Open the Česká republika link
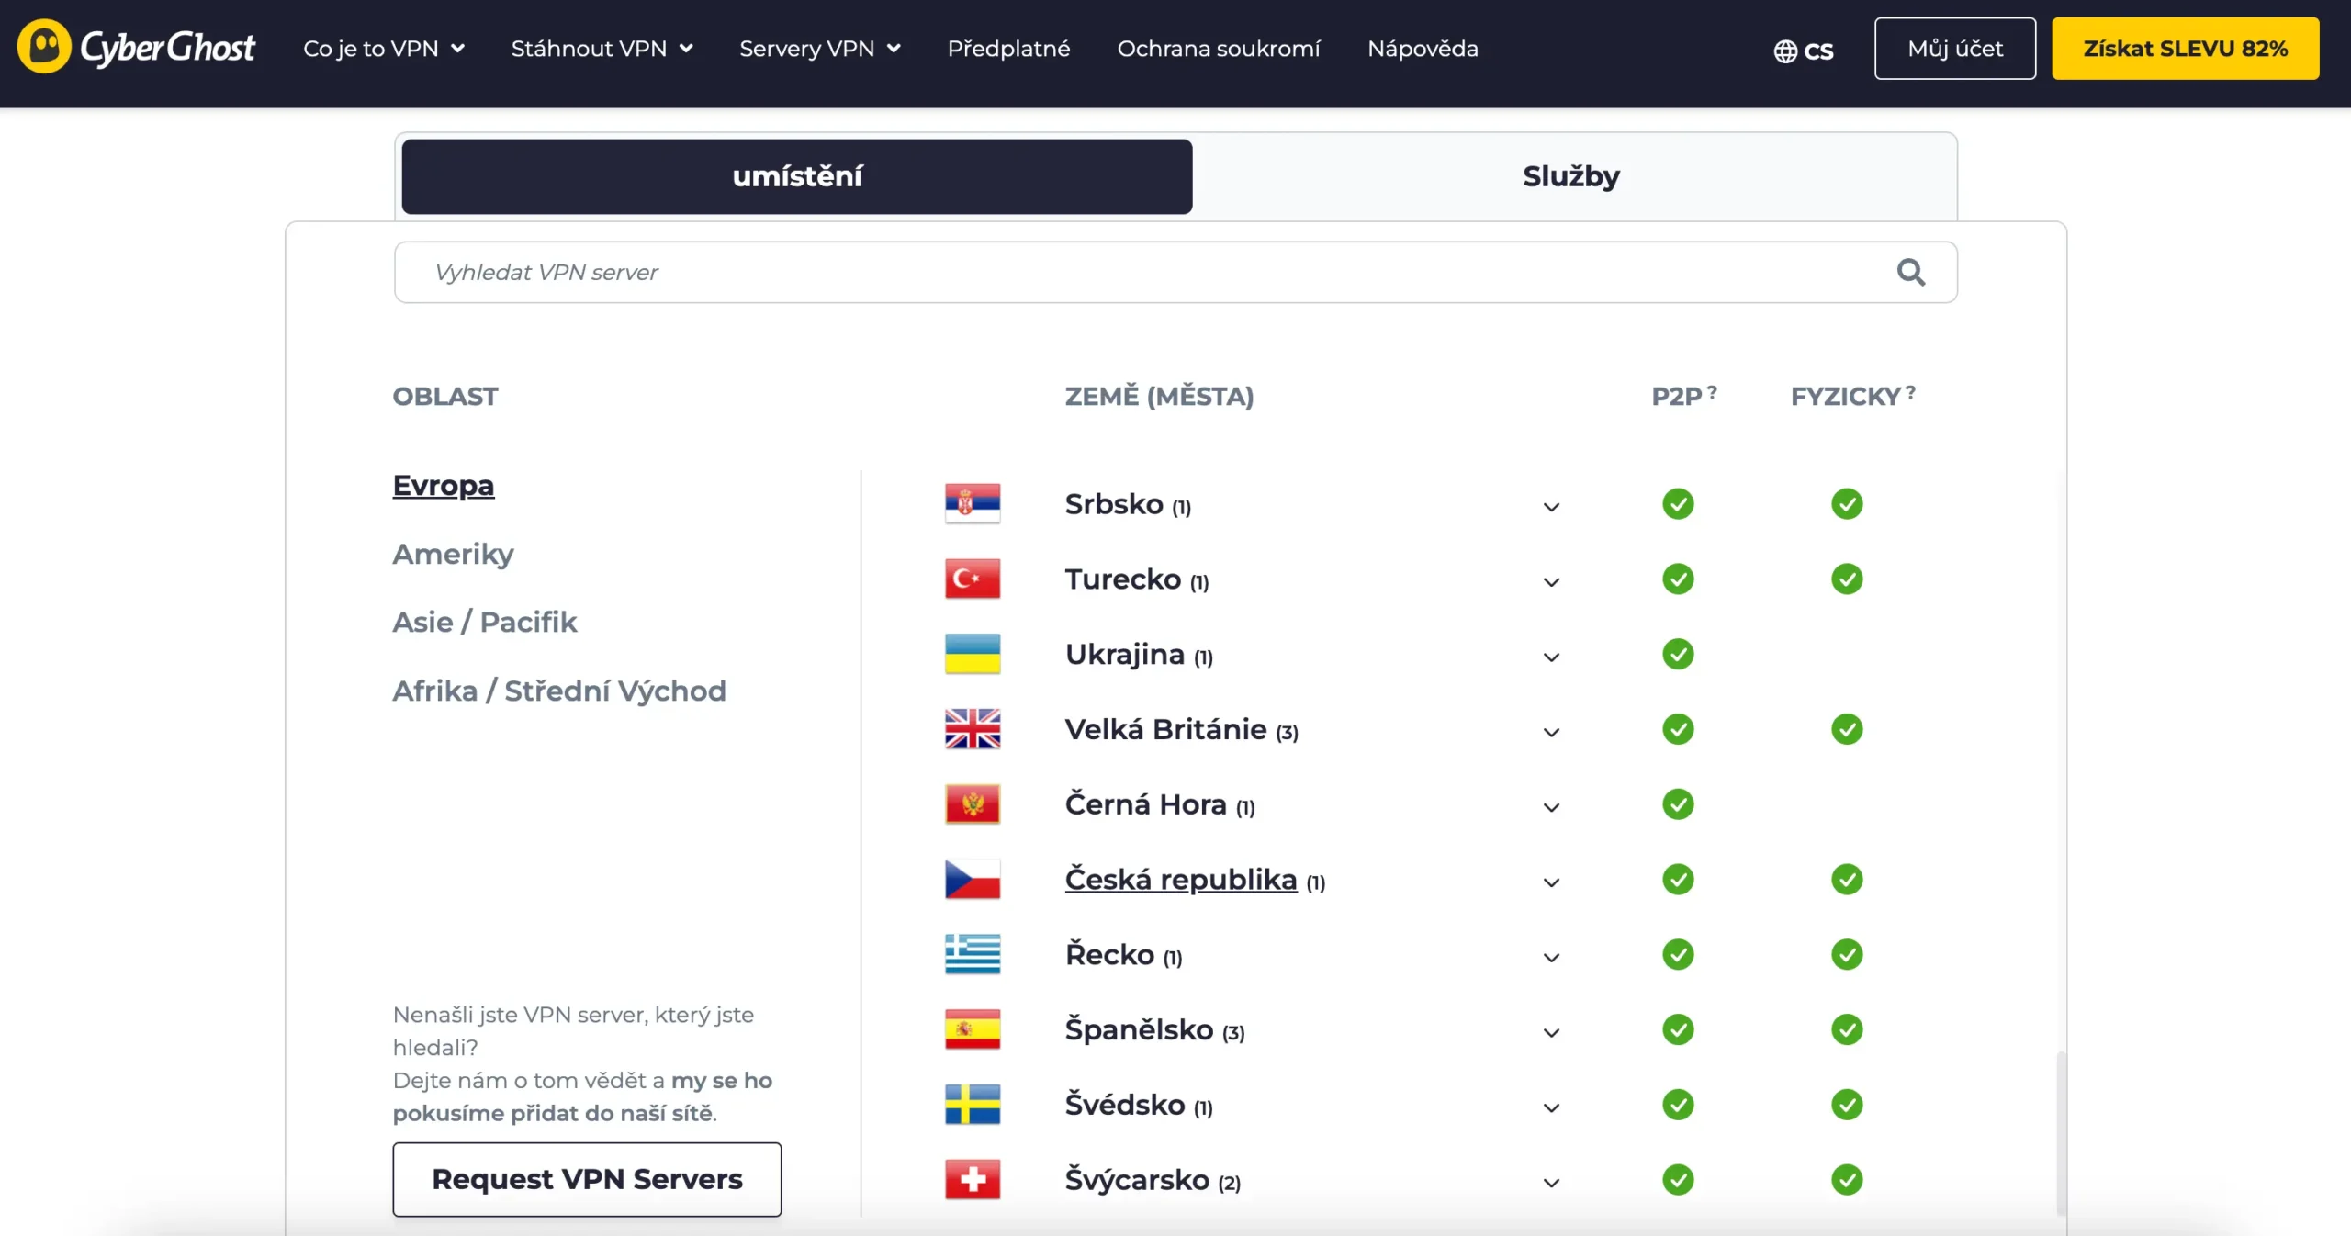The width and height of the screenshot is (2351, 1236). 1180,880
